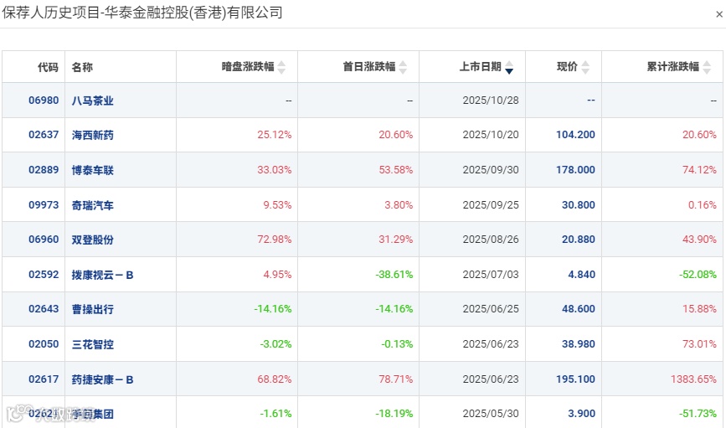Select listing date 2025/10/28

click(x=491, y=101)
